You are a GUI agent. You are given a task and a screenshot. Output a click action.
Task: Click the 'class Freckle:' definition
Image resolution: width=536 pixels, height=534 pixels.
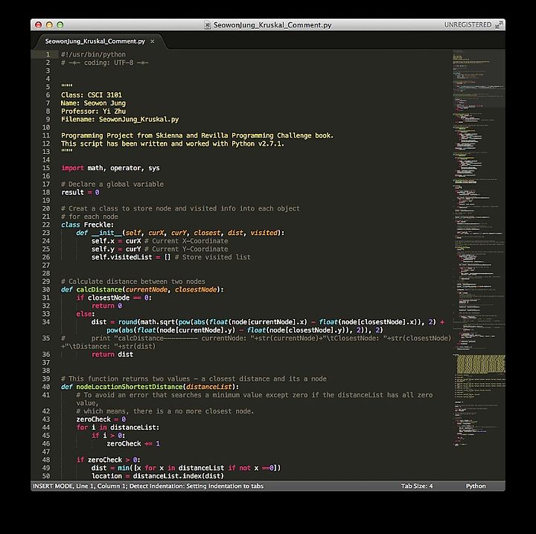pos(88,225)
